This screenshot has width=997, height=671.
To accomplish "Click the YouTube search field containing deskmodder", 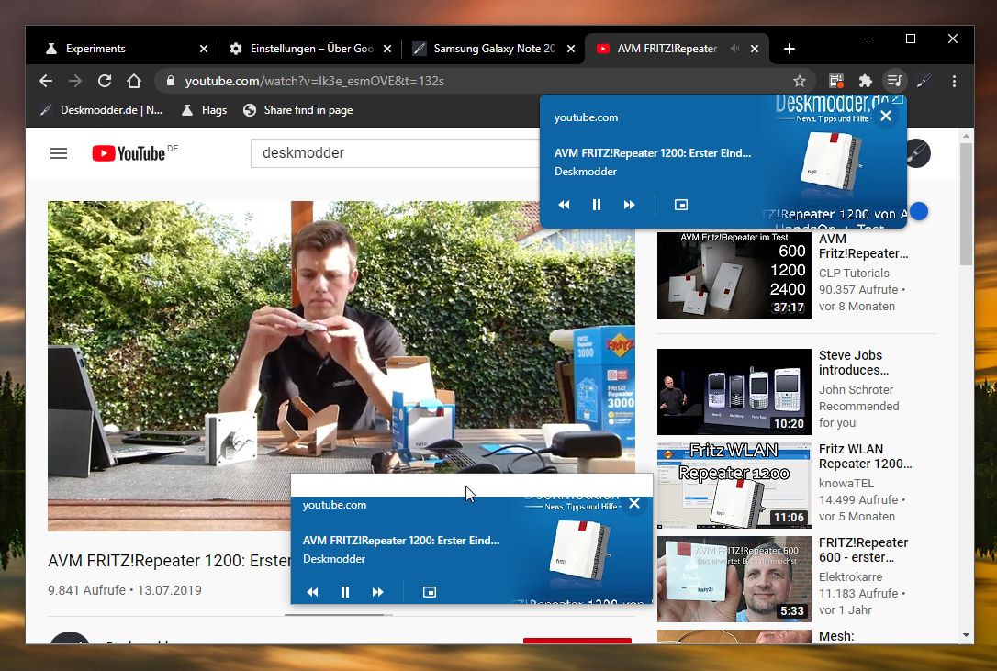I will point(394,152).
